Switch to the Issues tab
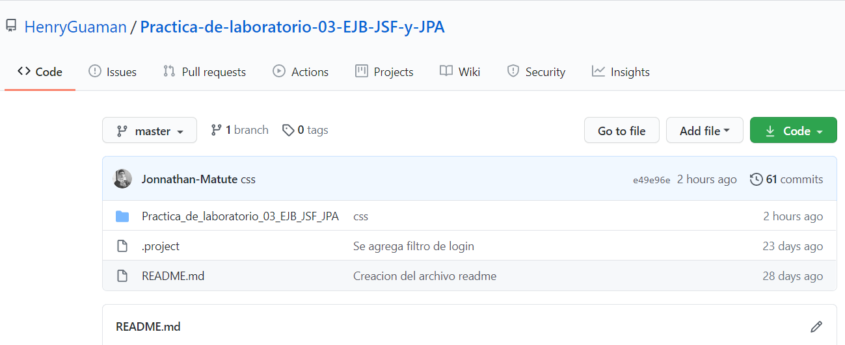 [113, 71]
